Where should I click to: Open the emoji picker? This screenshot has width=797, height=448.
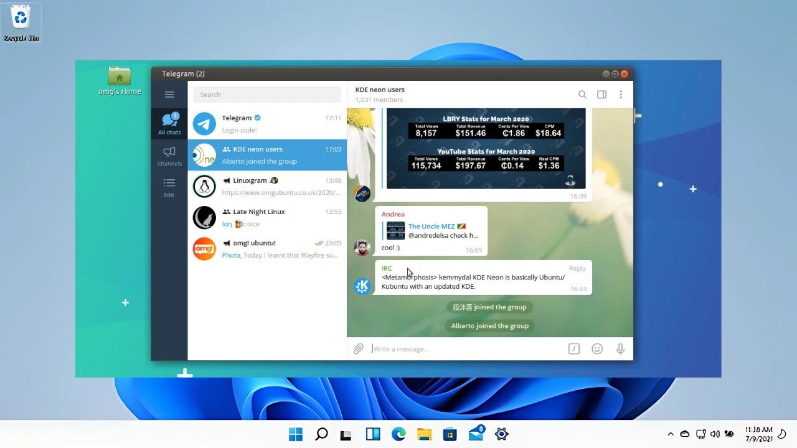597,349
